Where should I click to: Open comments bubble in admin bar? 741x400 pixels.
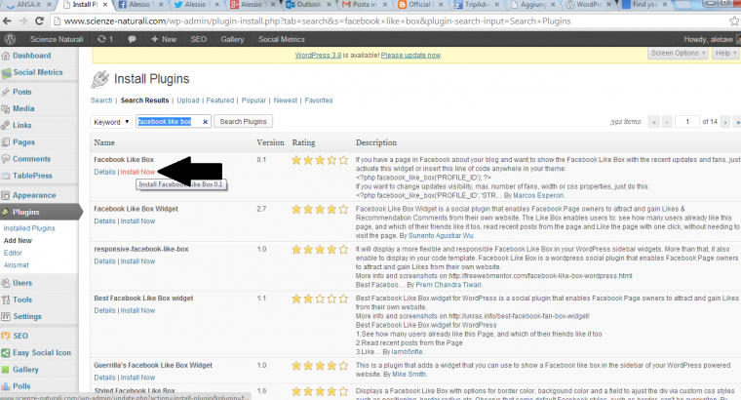tap(132, 39)
